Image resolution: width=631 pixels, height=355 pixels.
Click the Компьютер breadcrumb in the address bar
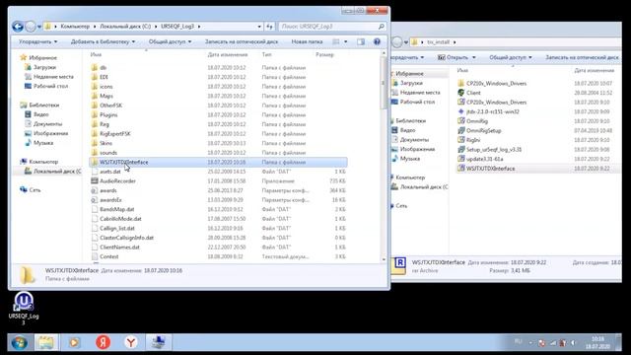75,27
